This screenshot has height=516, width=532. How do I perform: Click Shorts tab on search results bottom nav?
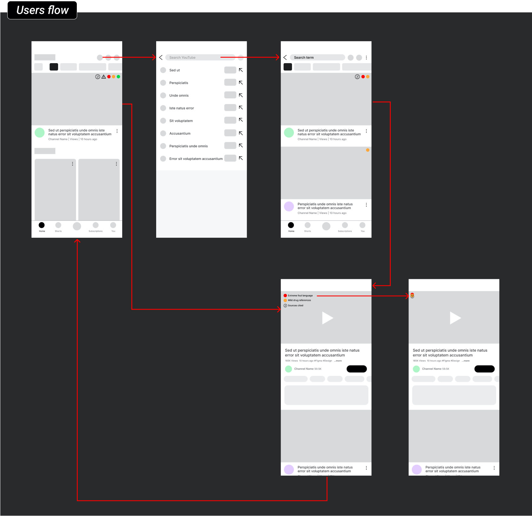click(308, 227)
